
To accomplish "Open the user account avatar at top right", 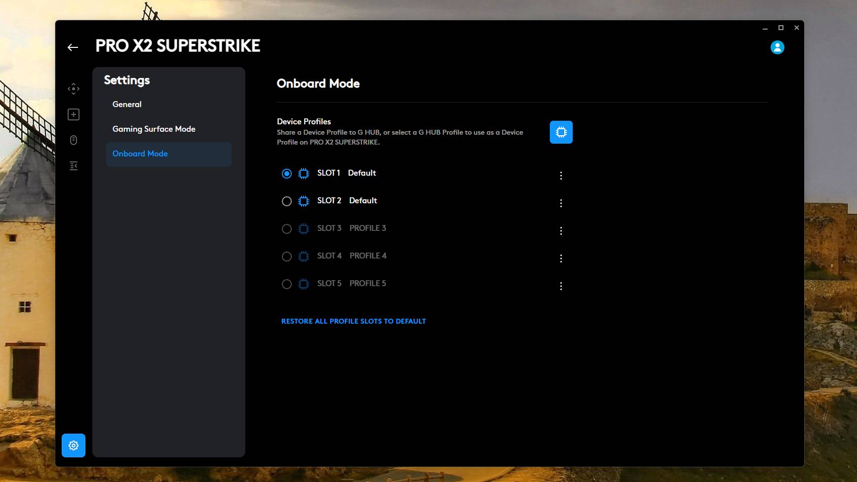I will [x=778, y=47].
